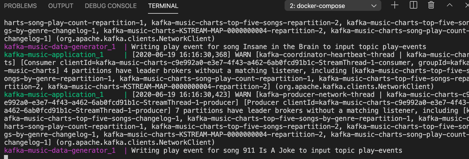Maximize panel with the up chevron

click(450, 5)
